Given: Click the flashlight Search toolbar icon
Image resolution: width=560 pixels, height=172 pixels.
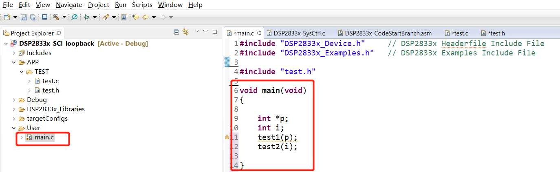Looking at the screenshot, I should point(106,17).
